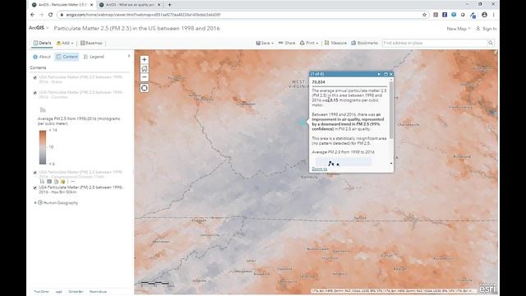Screen dimensions: 526x296
Task: Show table for Congressional Districts layer
Action: pyautogui.click(x=49, y=182)
